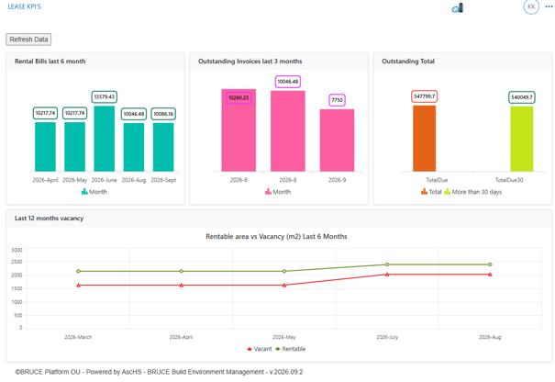Click the Outstanding Total card title
Image resolution: width=555 pixels, height=382 pixels.
pos(408,62)
